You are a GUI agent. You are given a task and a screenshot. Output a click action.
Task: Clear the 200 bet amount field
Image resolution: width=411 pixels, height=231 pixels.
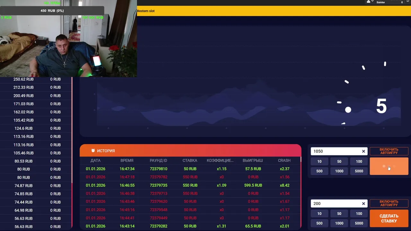click(363, 203)
